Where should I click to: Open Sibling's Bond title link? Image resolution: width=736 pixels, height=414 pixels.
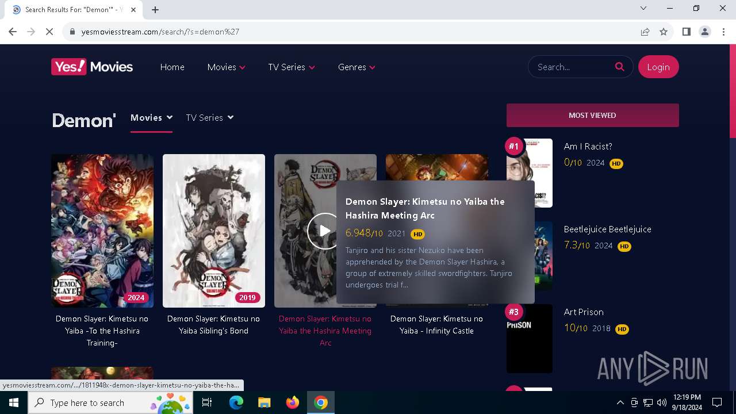214,325
